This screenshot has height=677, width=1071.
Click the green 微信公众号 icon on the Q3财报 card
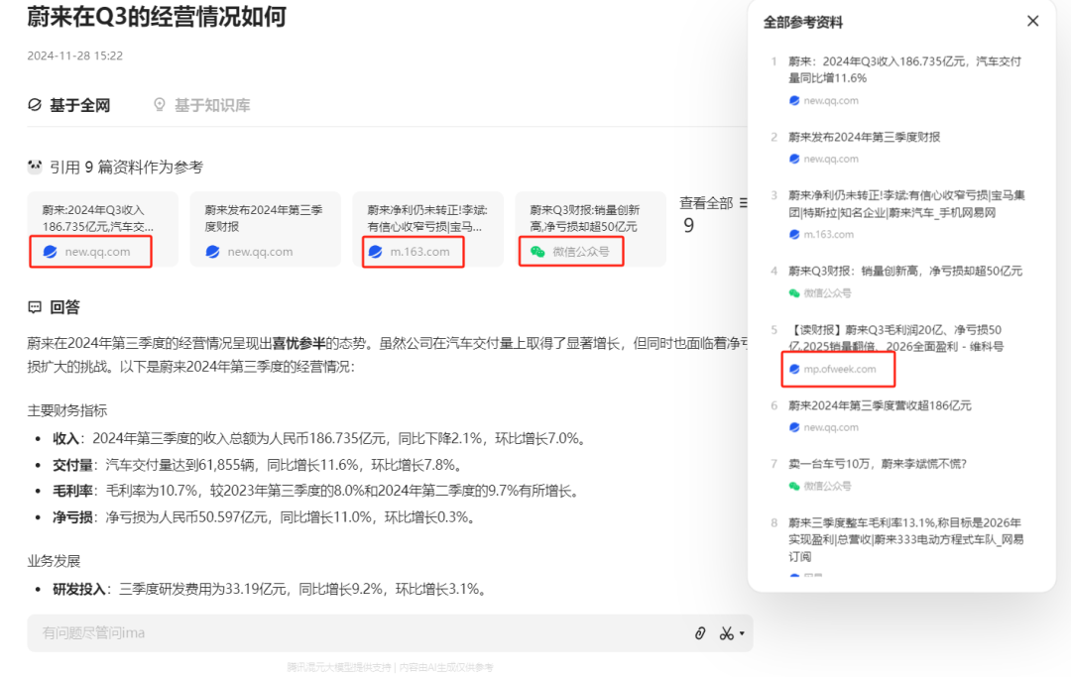point(538,252)
